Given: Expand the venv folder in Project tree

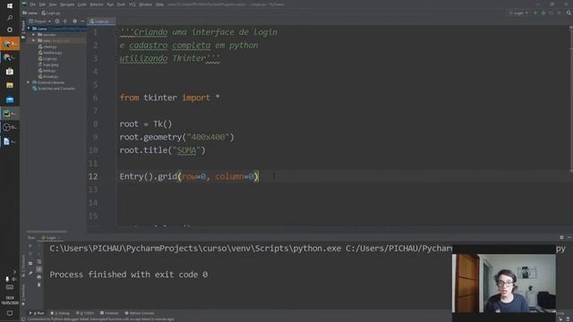Looking at the screenshot, I should [34, 40].
